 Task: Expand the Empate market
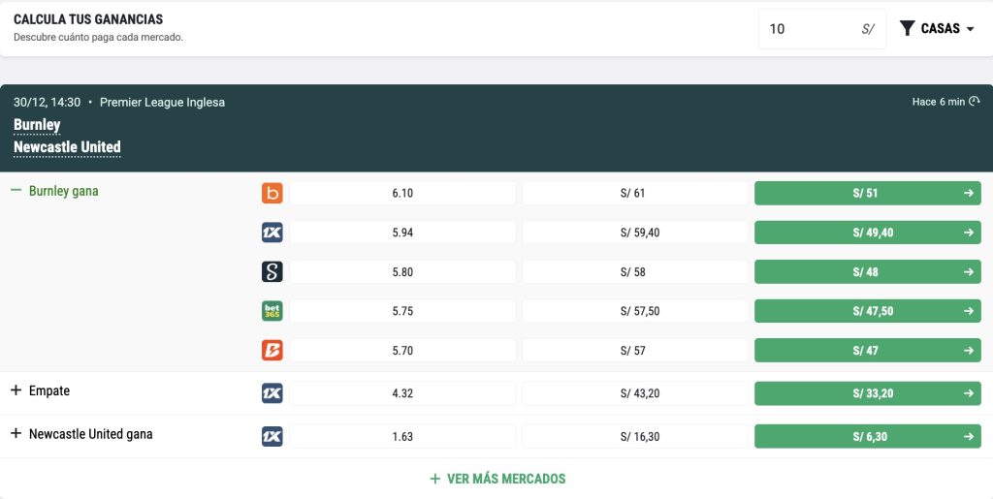(x=16, y=390)
